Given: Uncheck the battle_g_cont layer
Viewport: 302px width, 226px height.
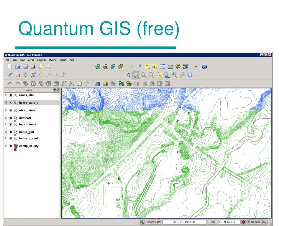Looking at the screenshot, I should [x=11, y=138].
